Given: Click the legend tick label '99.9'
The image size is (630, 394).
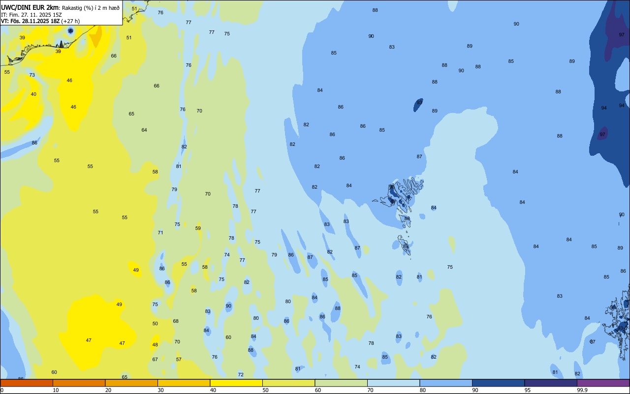Looking at the screenshot, I should click(582, 390).
